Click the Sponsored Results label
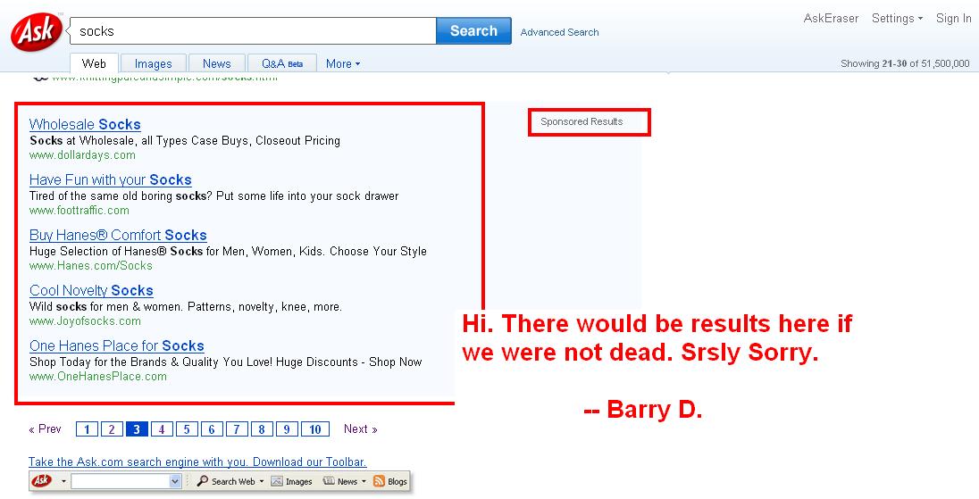The image size is (979, 499). coord(582,121)
